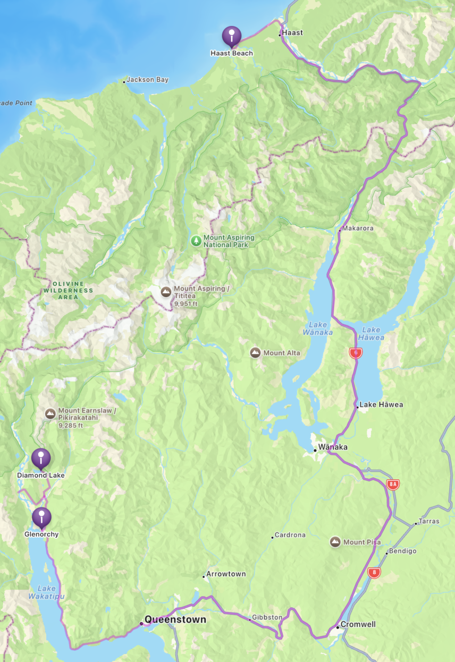The height and width of the screenshot is (662, 455).
Task: Select the Arrowtown town label
Action: tap(226, 574)
